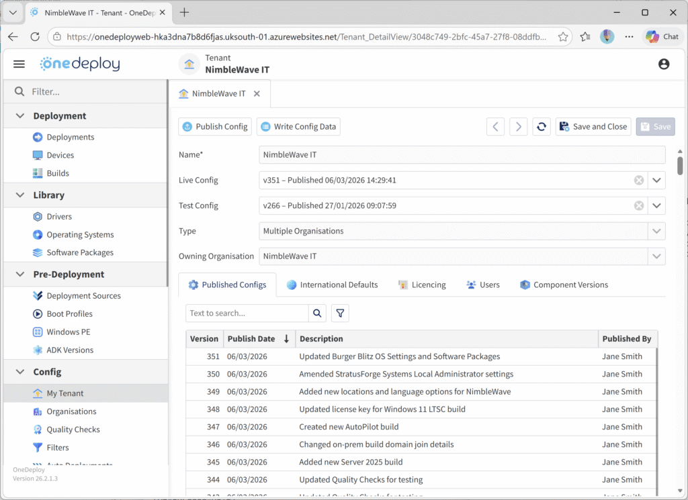Screen dimensions: 688x500
Task: Clear the Live Config value
Action: tap(639, 180)
